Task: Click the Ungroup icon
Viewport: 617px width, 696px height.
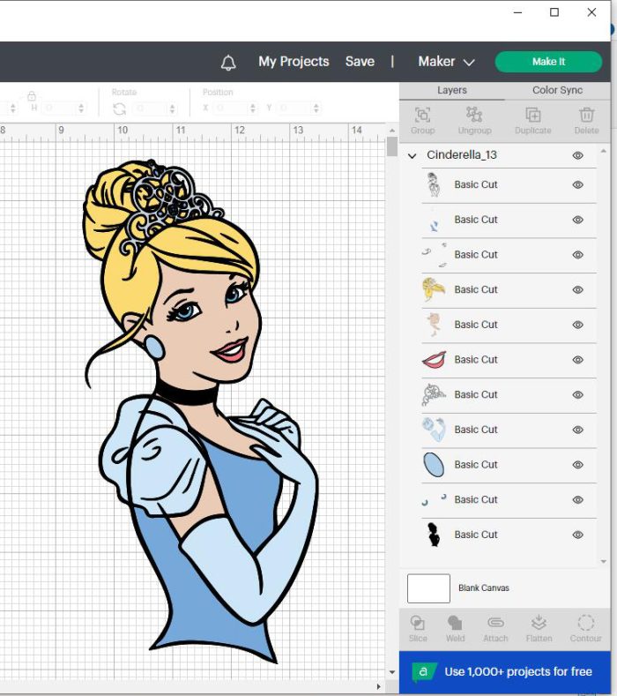Action: pyautogui.click(x=474, y=115)
